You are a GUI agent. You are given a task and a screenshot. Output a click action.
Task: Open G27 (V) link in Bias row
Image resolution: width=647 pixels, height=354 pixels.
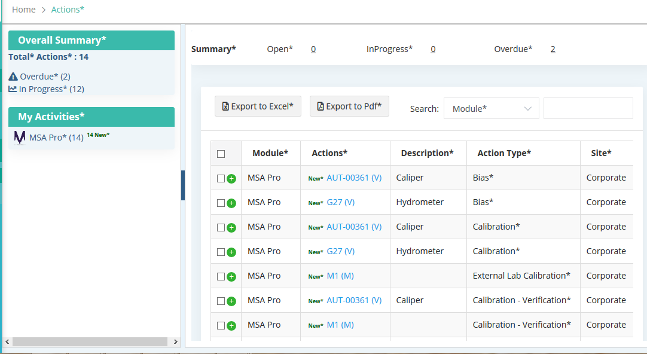[340, 202]
